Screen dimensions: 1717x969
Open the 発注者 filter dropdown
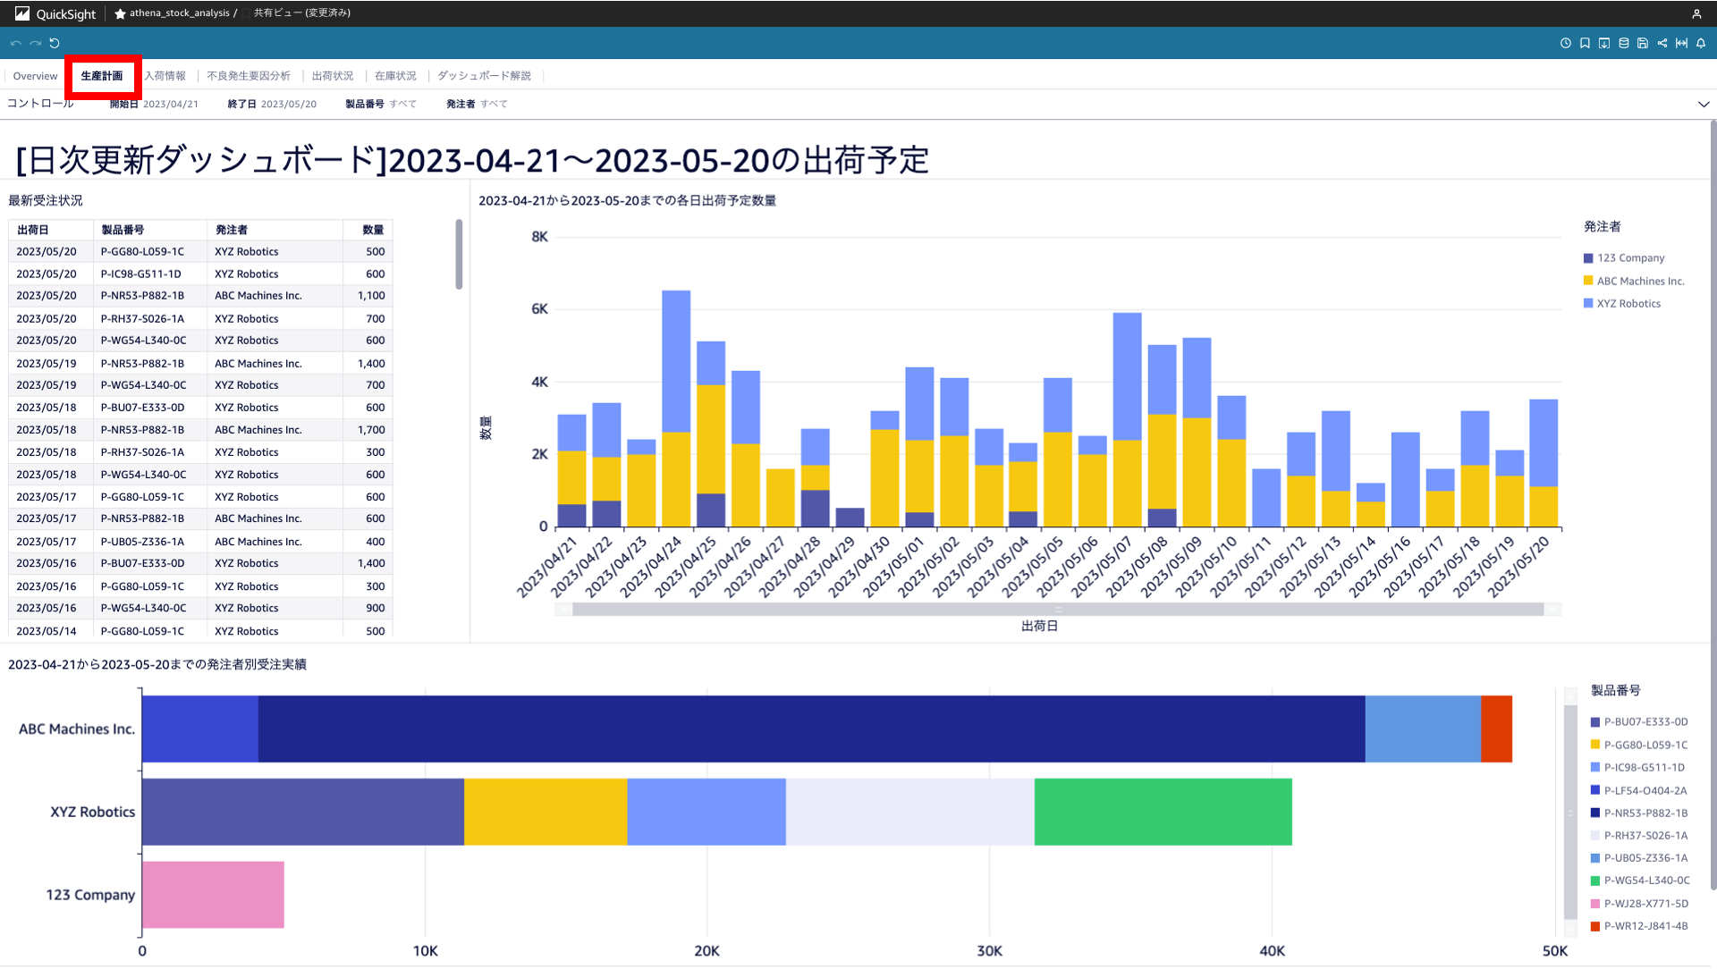pos(493,104)
